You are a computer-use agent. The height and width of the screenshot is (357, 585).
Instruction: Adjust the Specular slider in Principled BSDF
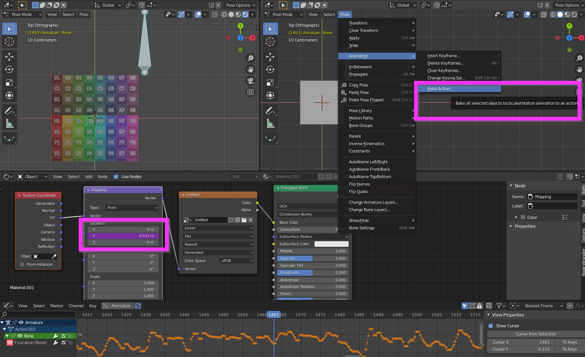click(313, 259)
